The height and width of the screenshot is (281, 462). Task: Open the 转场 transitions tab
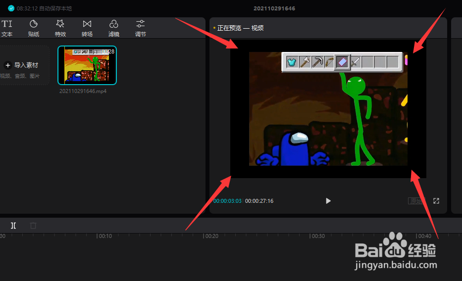pyautogui.click(x=87, y=28)
